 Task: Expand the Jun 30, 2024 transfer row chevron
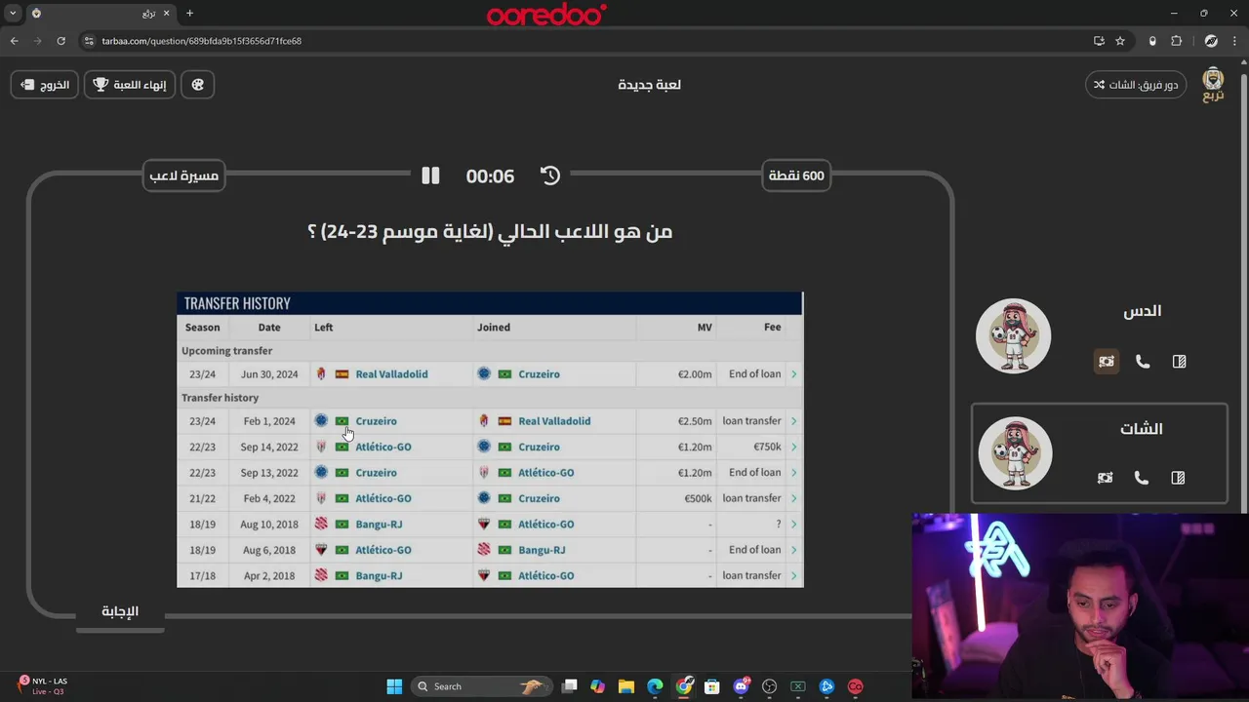(x=793, y=374)
